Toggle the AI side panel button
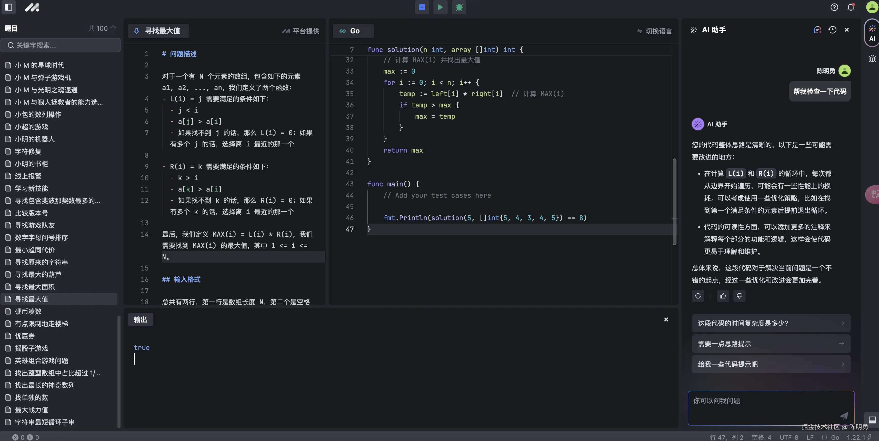The width and height of the screenshot is (879, 441). (x=872, y=33)
